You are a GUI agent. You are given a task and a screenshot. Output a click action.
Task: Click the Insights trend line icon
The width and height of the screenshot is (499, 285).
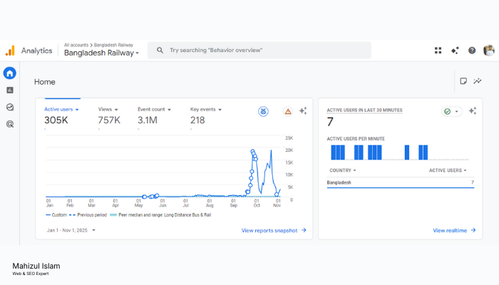(478, 81)
